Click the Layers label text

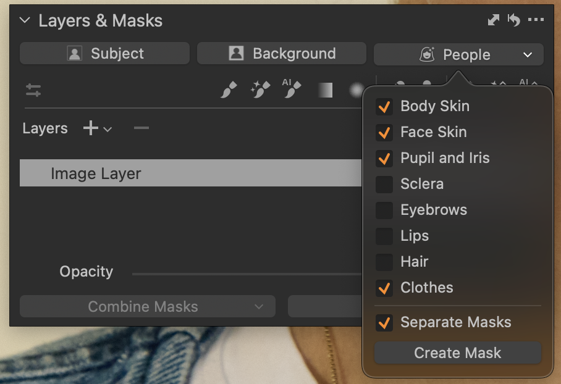pyautogui.click(x=45, y=128)
